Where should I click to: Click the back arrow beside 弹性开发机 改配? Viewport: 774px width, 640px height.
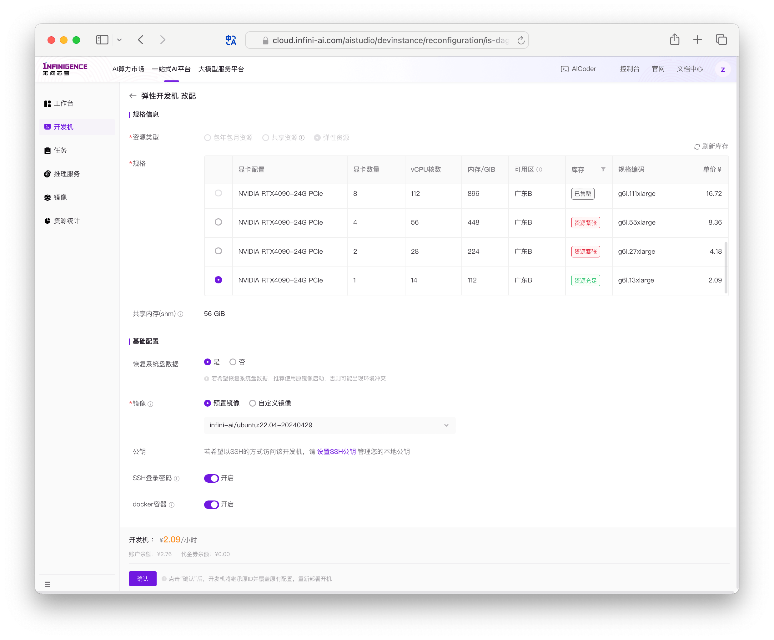click(x=133, y=96)
